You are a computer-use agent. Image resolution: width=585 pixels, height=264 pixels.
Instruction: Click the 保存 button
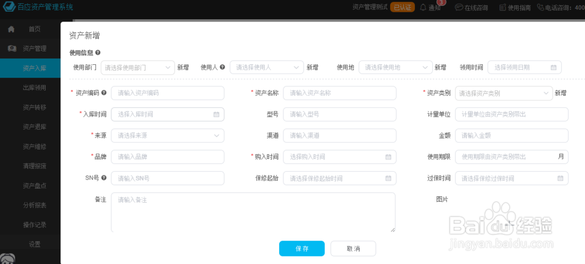coord(302,248)
